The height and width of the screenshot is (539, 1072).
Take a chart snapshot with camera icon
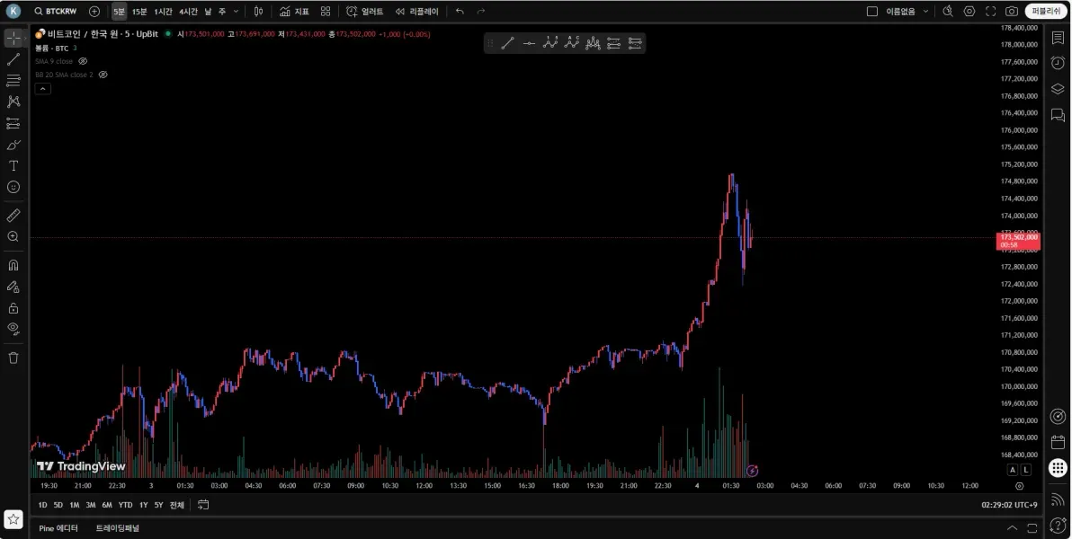(1012, 12)
